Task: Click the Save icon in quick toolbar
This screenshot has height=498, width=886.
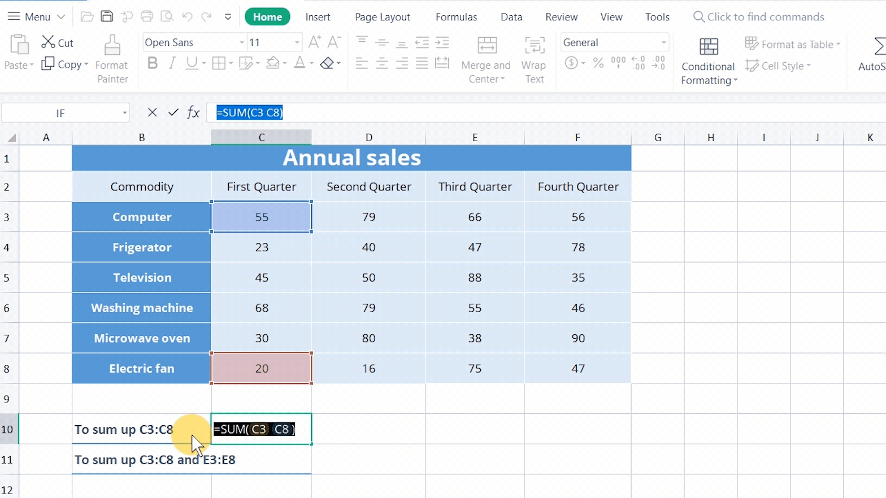Action: tap(107, 16)
